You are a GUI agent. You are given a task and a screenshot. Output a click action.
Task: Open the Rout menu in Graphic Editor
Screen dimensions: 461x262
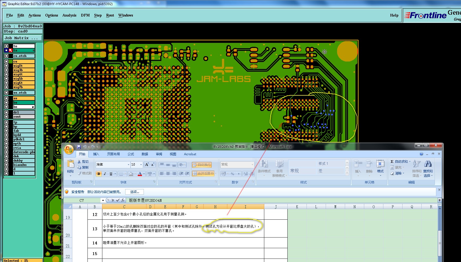[x=110, y=15]
